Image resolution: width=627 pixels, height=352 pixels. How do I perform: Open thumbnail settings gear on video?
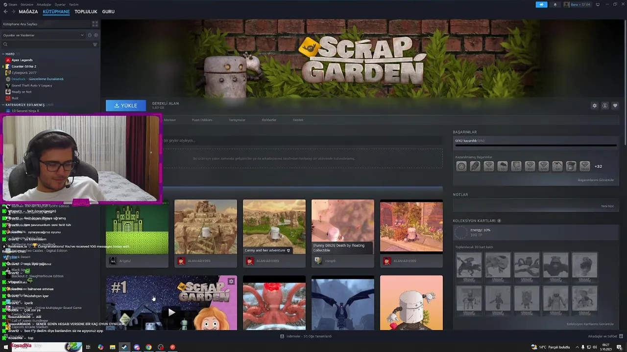(x=231, y=281)
